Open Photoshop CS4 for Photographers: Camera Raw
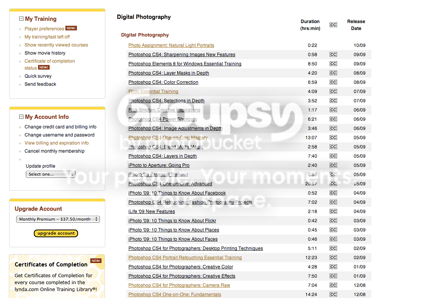This screenshot has height=298, width=421. [x=179, y=285]
